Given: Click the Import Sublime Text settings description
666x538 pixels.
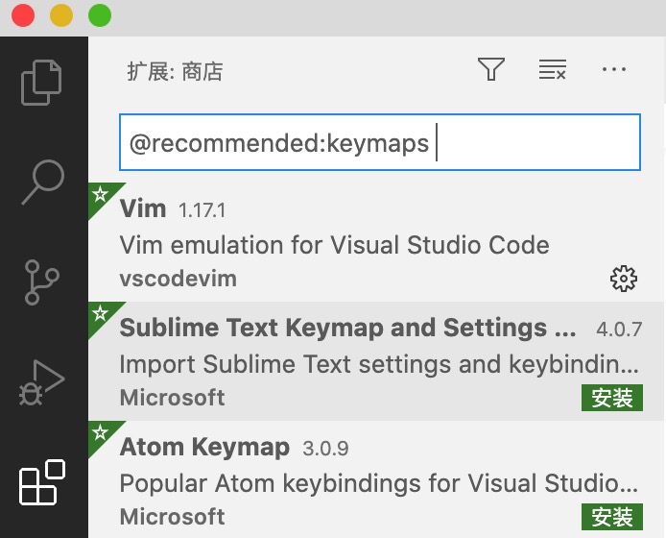Looking at the screenshot, I should [x=379, y=364].
